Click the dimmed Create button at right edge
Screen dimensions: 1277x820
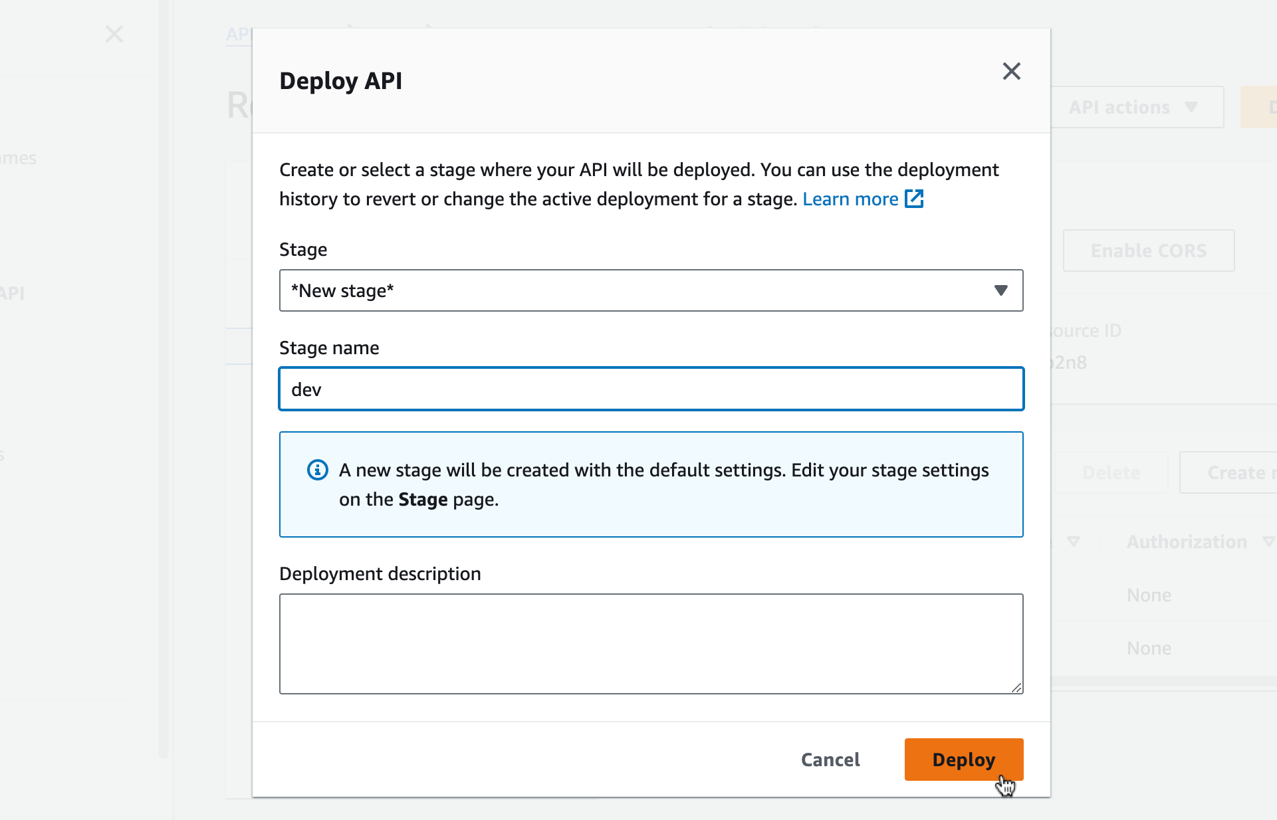point(1236,472)
